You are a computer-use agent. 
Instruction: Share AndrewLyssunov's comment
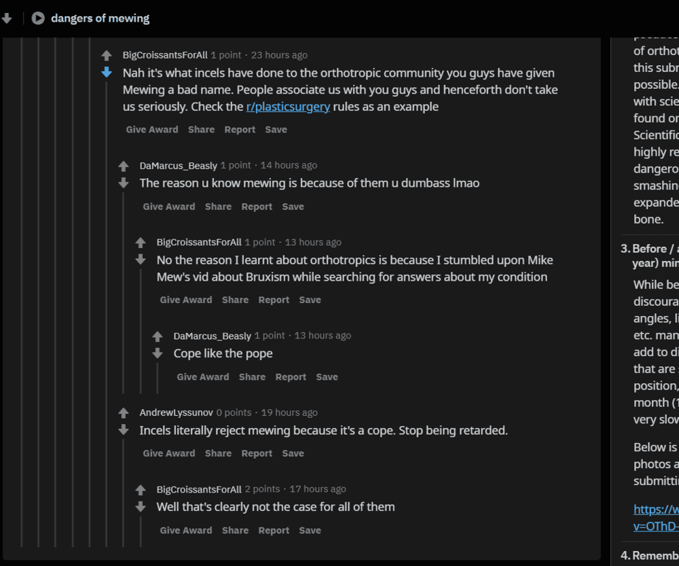(218, 453)
